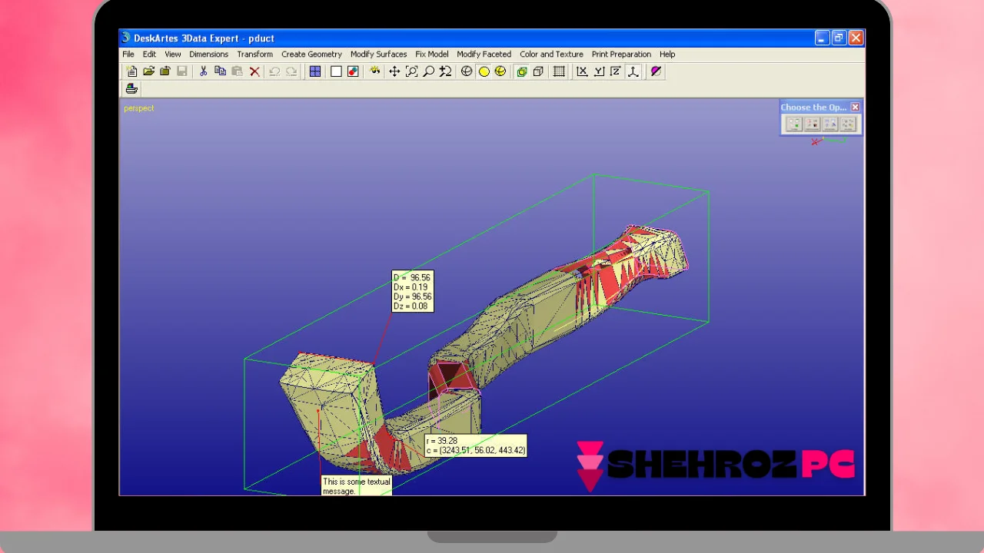Click the purple slashed circle icon
984x553 pixels.
coord(656,71)
